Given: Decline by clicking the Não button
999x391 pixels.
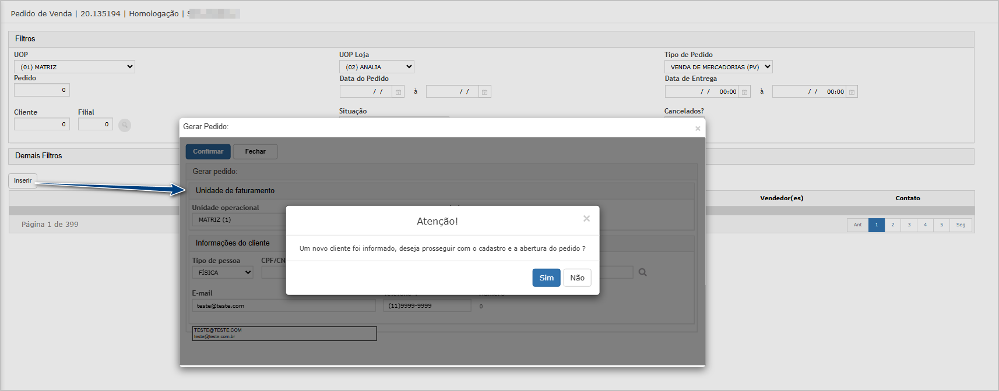Looking at the screenshot, I should [x=577, y=278].
